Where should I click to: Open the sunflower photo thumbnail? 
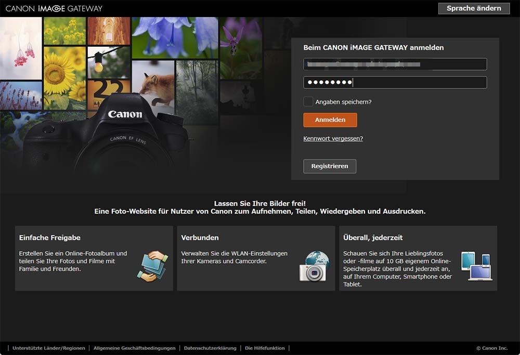click(64, 72)
